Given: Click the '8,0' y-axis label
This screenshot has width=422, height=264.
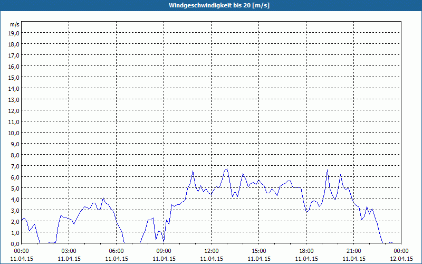Looking at the screenshot, I should click(15, 155).
